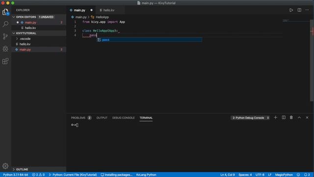Click the code line class HelloApp(App):
The image size is (314, 177).
pos(100,30)
